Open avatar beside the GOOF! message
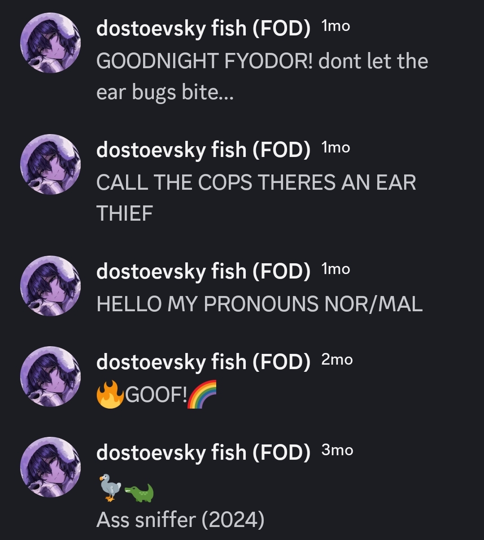This screenshot has height=540, width=484. tap(51, 376)
